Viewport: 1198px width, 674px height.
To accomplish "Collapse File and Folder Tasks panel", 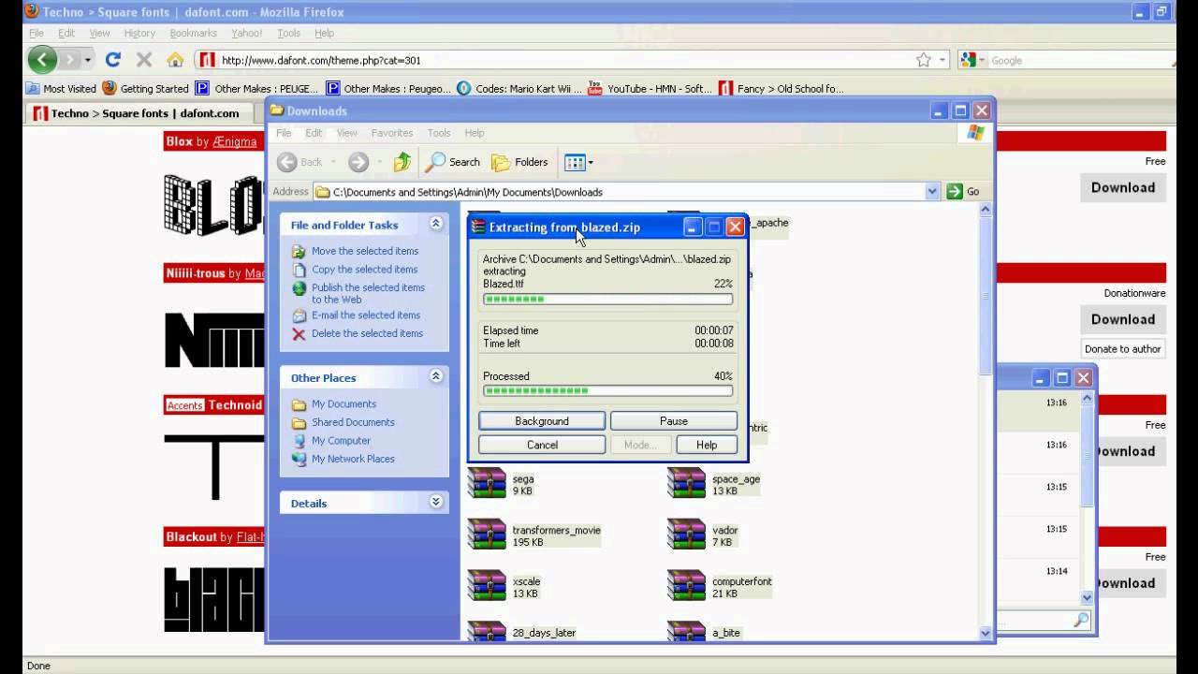I will tap(435, 224).
